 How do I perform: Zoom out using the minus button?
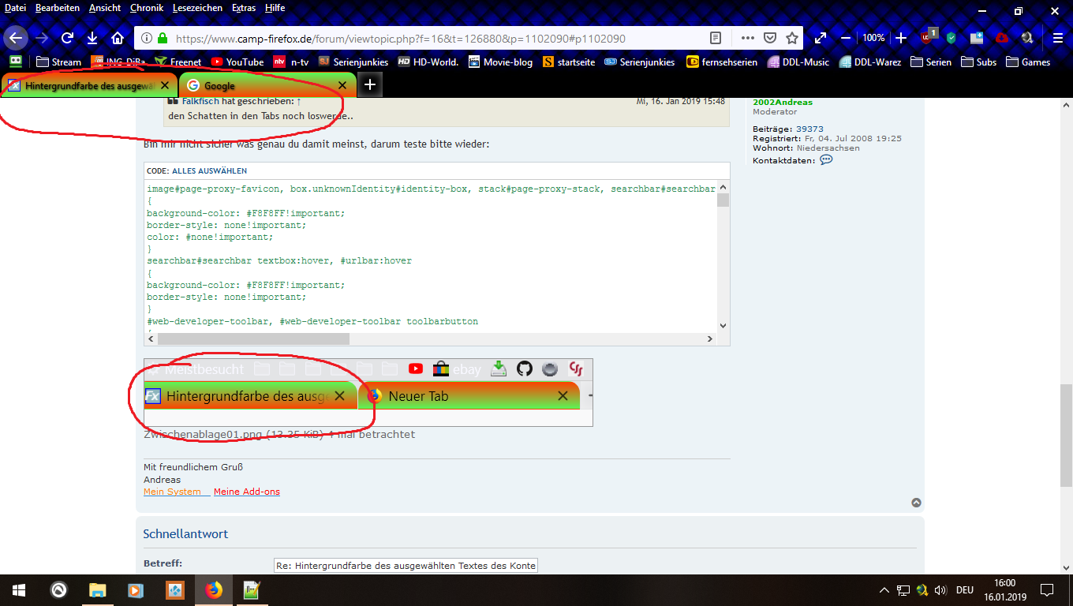tap(846, 38)
